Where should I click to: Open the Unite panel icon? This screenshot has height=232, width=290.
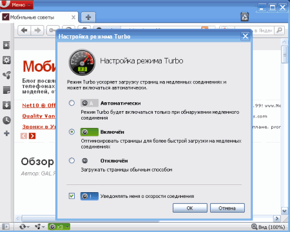[x=6, y=75]
